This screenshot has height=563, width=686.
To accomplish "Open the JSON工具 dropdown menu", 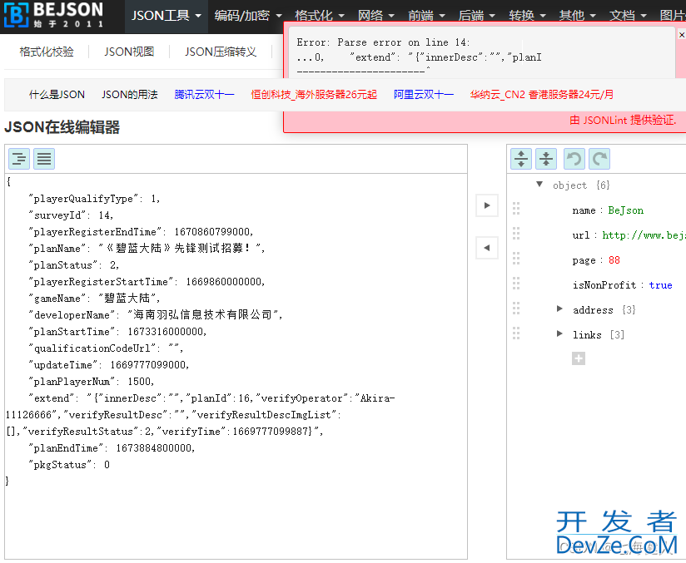I will (x=167, y=16).
